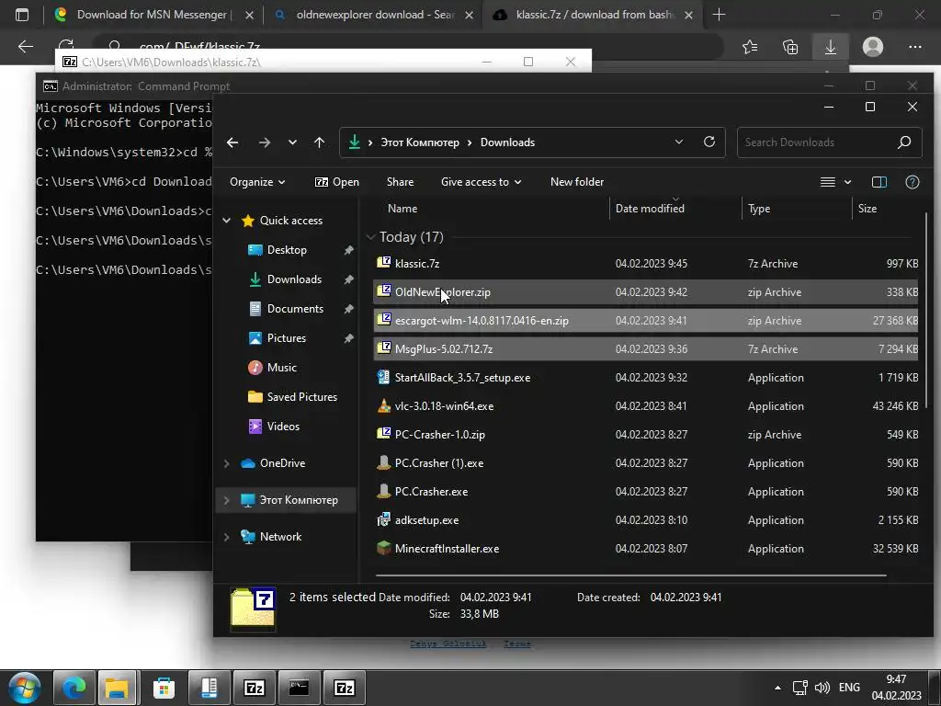Click the Edge profile avatar

(873, 47)
